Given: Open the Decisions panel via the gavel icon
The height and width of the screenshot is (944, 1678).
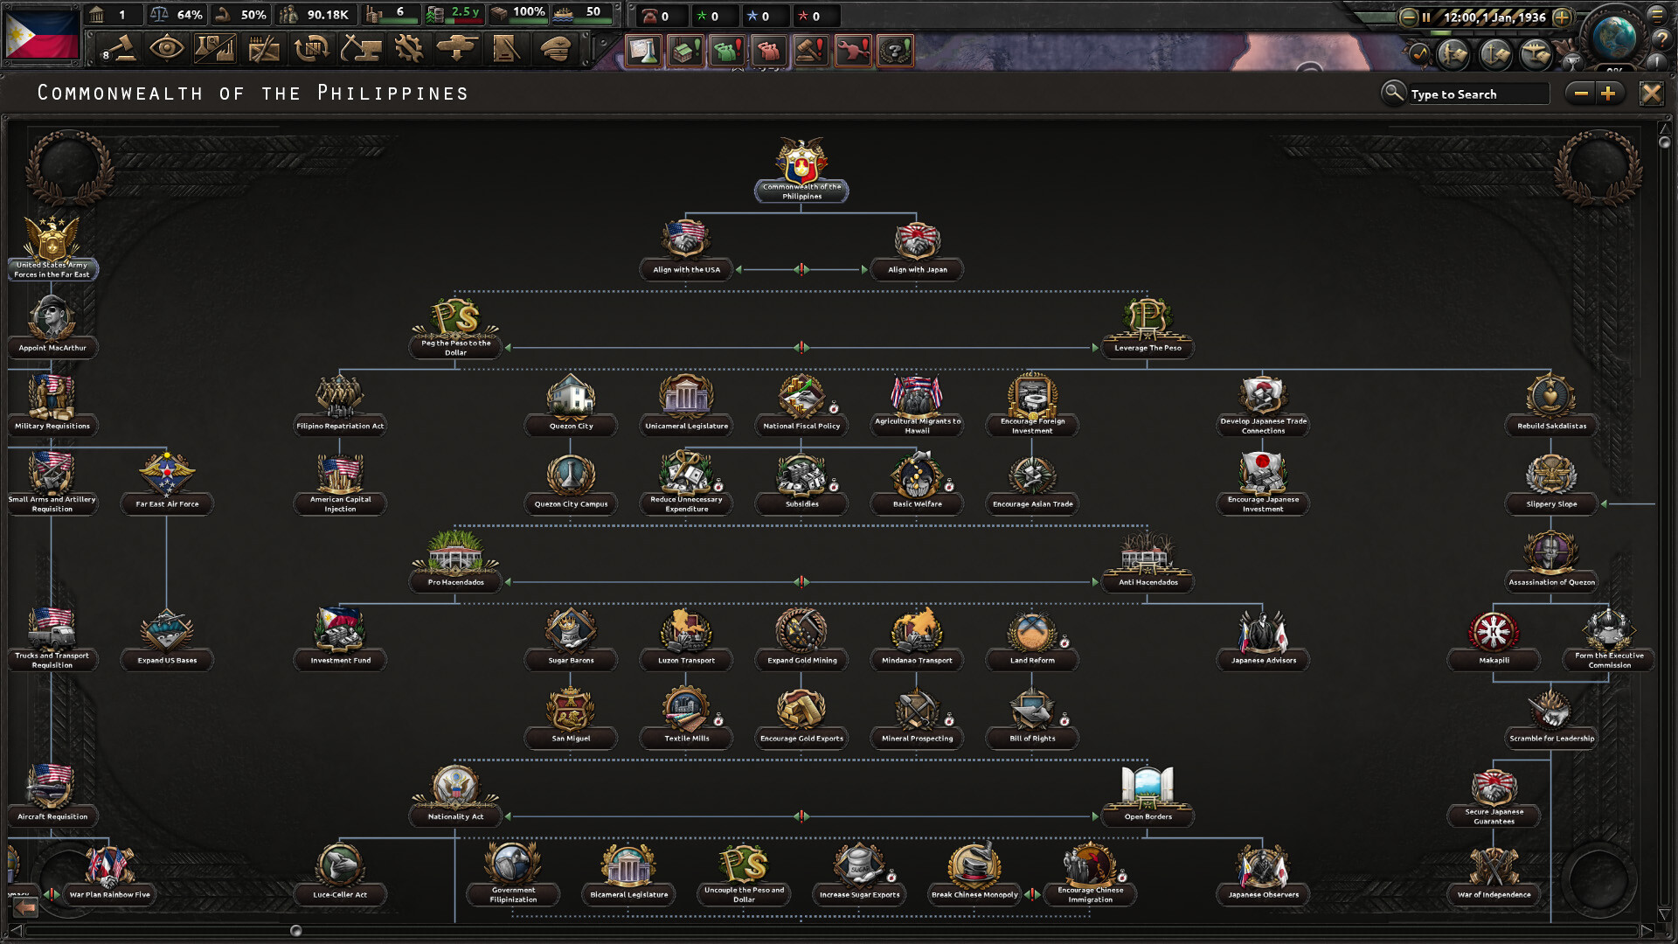Looking at the screenshot, I should point(121,50).
